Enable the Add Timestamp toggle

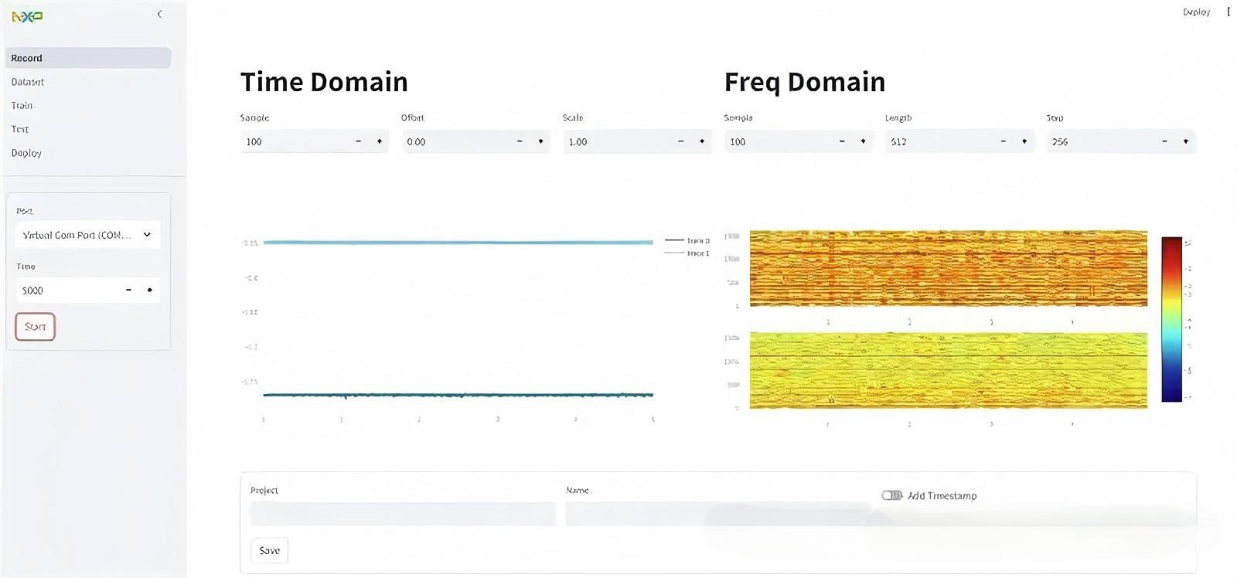pyautogui.click(x=891, y=495)
